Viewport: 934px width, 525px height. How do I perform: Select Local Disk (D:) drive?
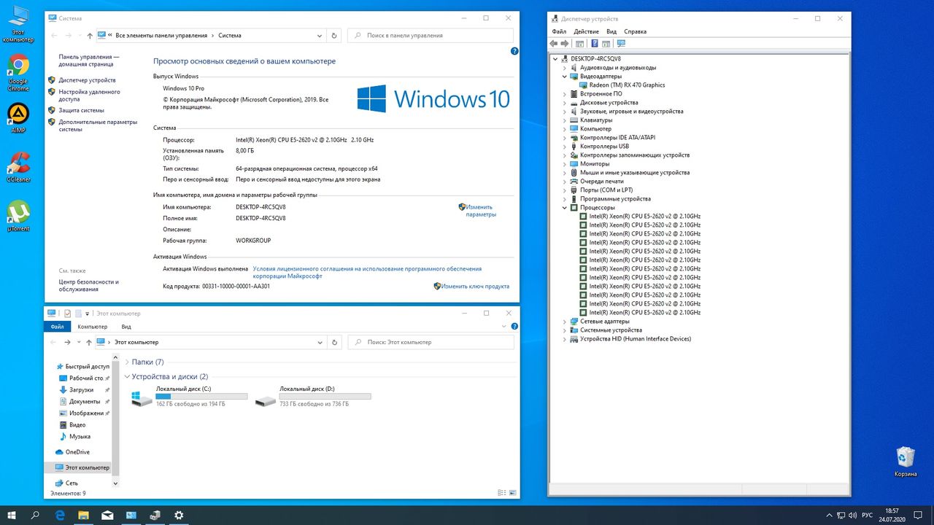coord(312,396)
